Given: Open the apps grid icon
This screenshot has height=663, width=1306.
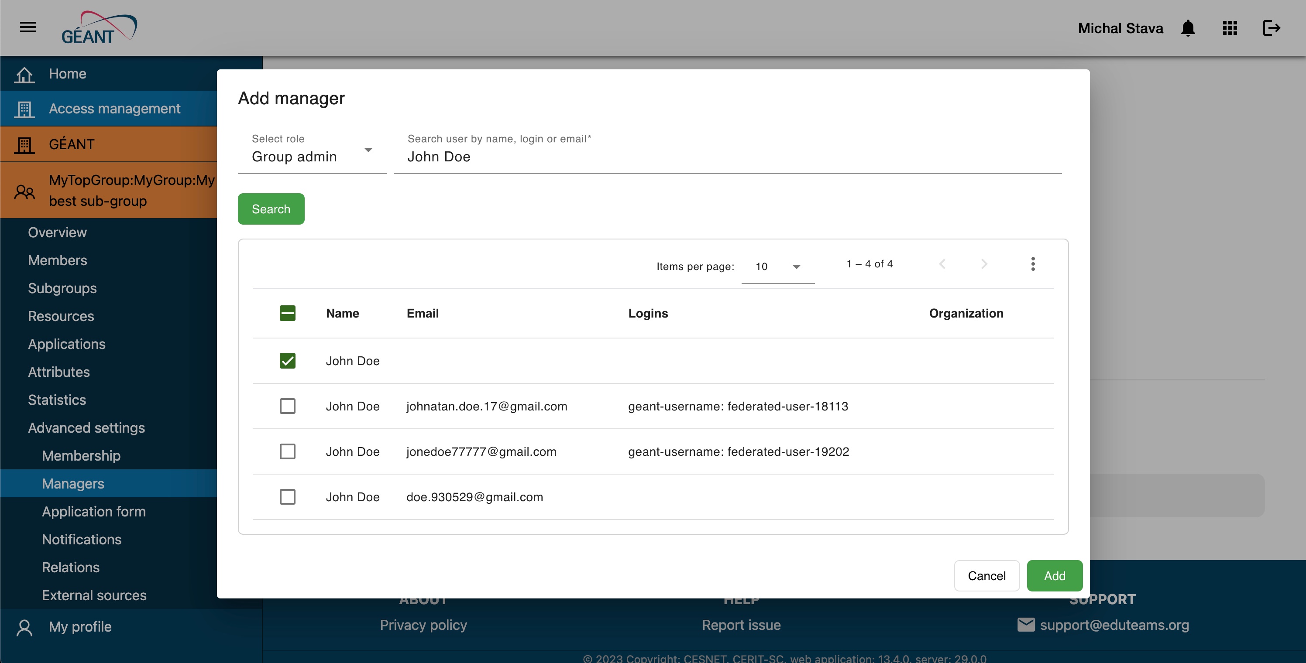Looking at the screenshot, I should coord(1230,28).
